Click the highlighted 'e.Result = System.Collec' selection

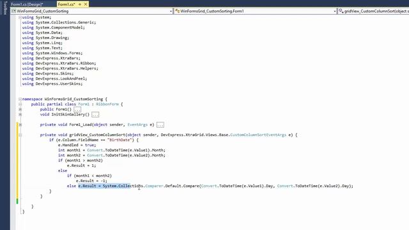click(104, 186)
